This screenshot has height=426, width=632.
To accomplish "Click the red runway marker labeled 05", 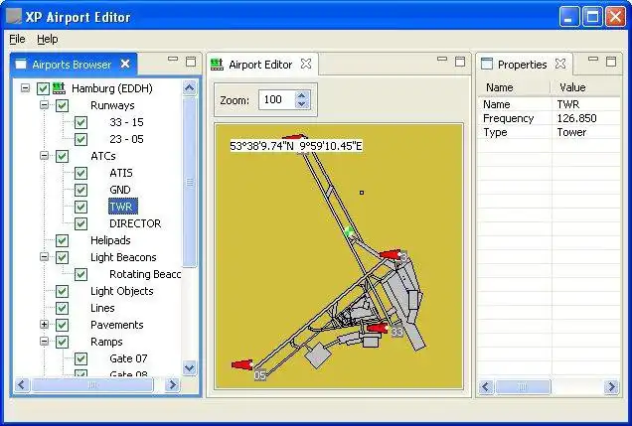I will click(x=242, y=364).
